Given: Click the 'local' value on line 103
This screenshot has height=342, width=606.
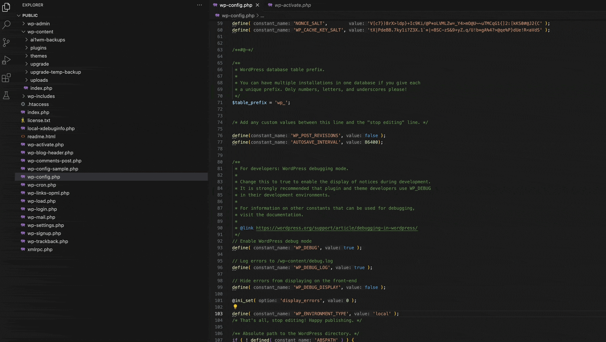Looking at the screenshot, I should (382, 314).
